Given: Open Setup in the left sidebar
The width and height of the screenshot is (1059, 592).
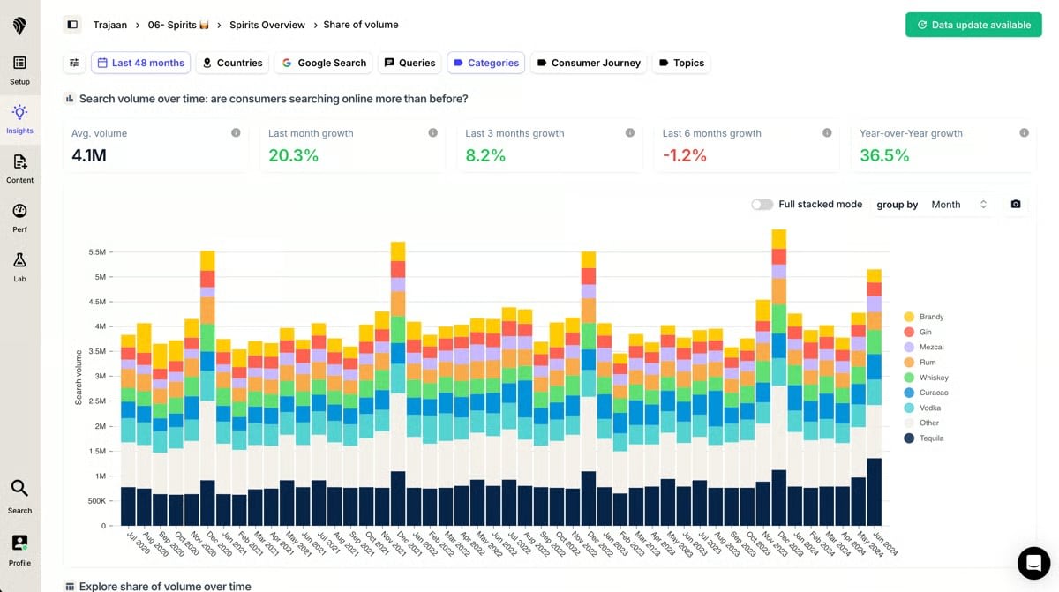Looking at the screenshot, I should pos(19,71).
